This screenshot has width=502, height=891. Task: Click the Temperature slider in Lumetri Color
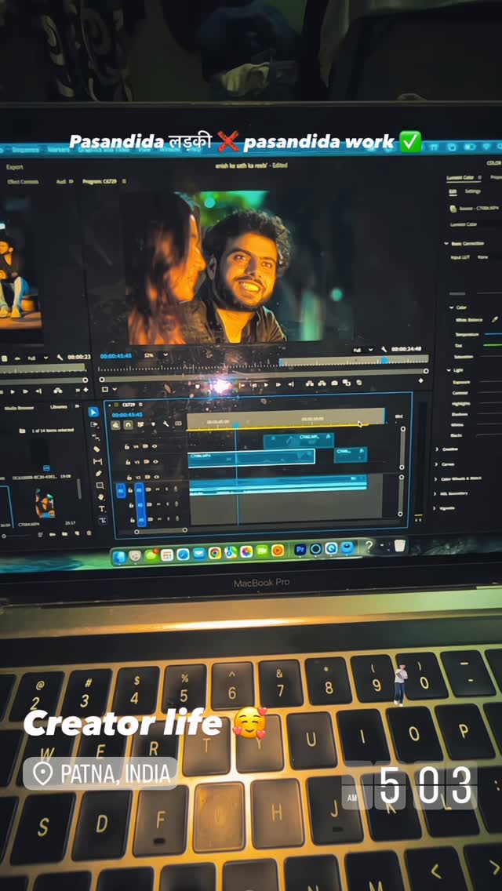[492, 334]
